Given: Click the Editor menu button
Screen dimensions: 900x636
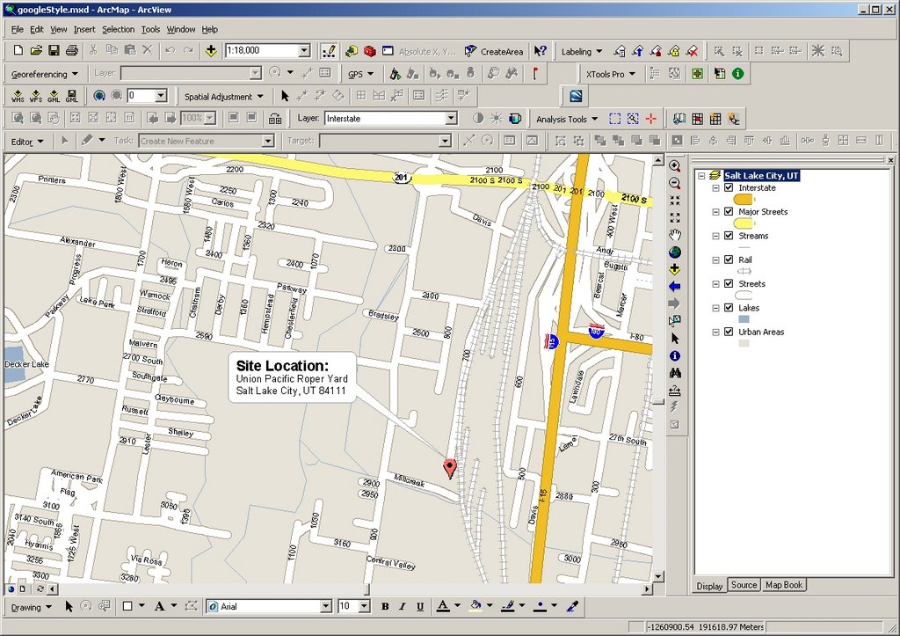Looking at the screenshot, I should coord(26,141).
